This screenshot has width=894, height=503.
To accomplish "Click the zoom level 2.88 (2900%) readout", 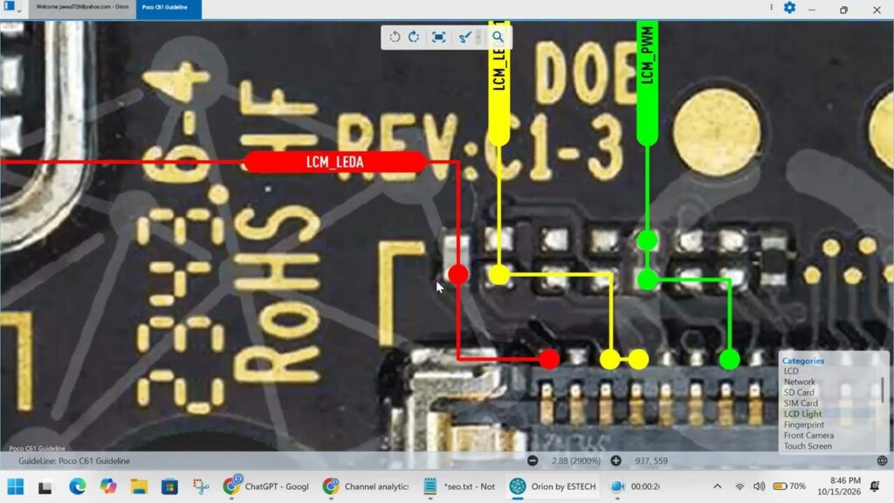I will pyautogui.click(x=575, y=461).
